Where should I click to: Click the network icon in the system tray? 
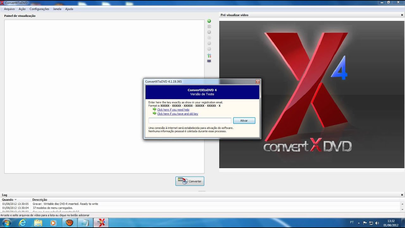pyautogui.click(x=371, y=223)
